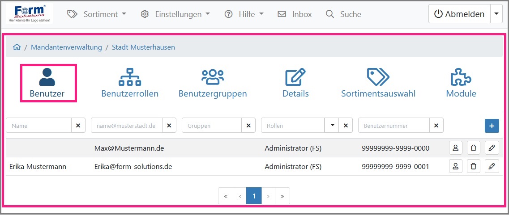Switch to the Module label
The width and height of the screenshot is (509, 215).
461,94
